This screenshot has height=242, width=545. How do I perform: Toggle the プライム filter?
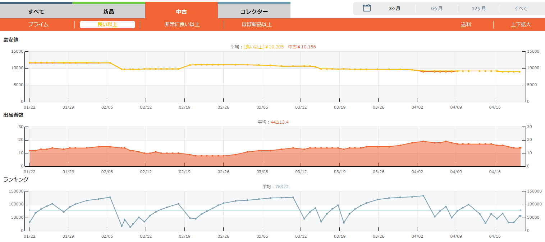tap(38, 24)
